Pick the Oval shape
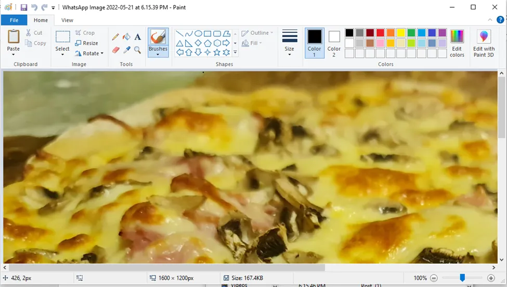The image size is (507, 287). coord(198,34)
